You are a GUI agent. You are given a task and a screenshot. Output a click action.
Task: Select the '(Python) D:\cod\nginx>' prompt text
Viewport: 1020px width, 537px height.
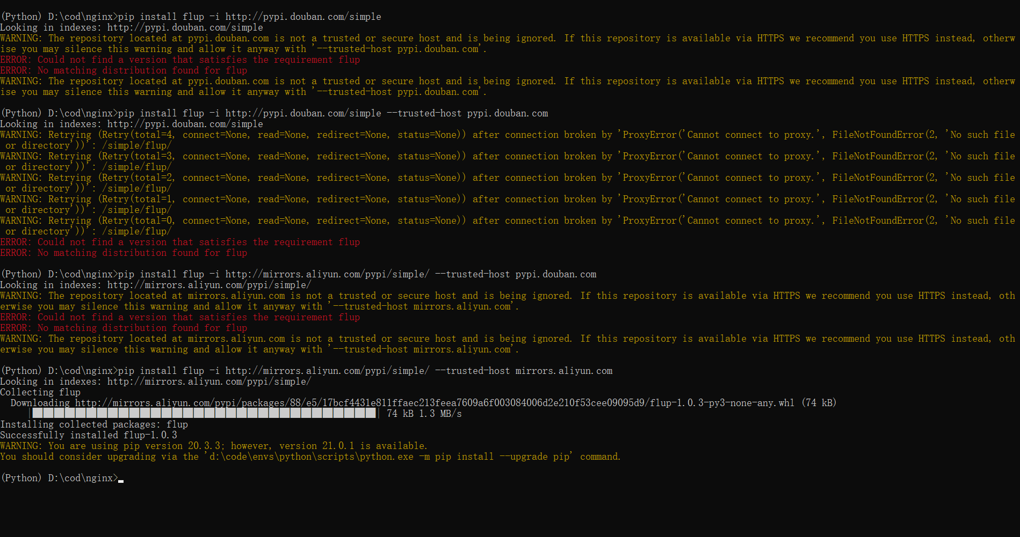click(59, 477)
